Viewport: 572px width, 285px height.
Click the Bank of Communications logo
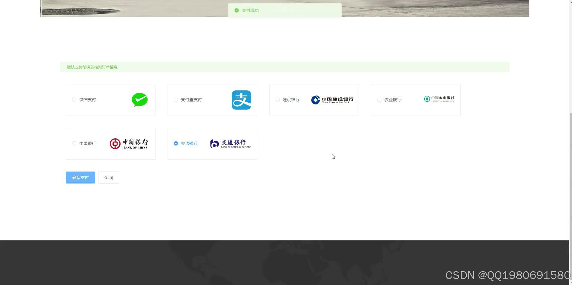click(x=230, y=143)
